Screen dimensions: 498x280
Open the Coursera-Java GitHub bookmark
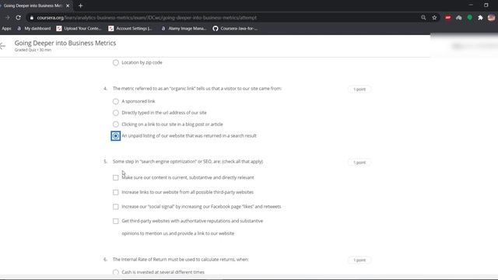(235, 29)
